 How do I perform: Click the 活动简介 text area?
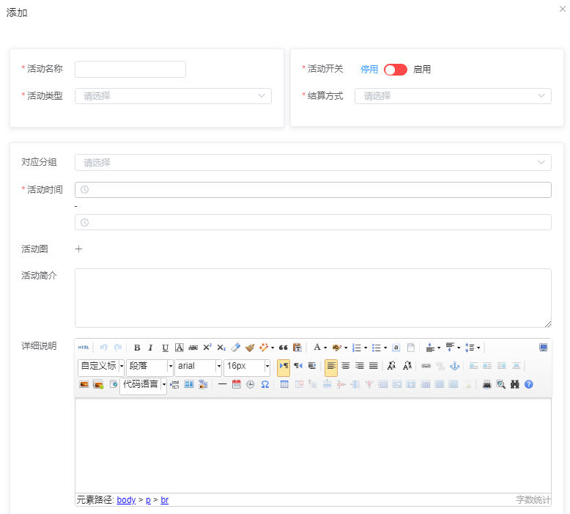pyautogui.click(x=313, y=298)
